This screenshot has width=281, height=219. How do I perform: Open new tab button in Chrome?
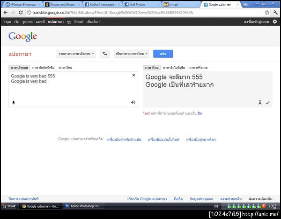point(245,5)
